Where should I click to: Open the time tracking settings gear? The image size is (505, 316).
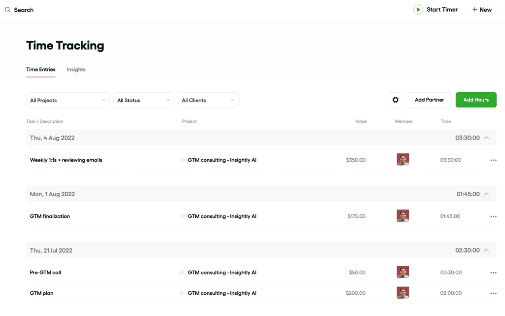pos(396,100)
